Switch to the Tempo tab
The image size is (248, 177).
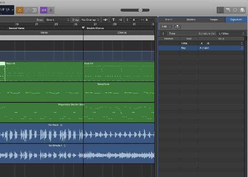coord(213,20)
